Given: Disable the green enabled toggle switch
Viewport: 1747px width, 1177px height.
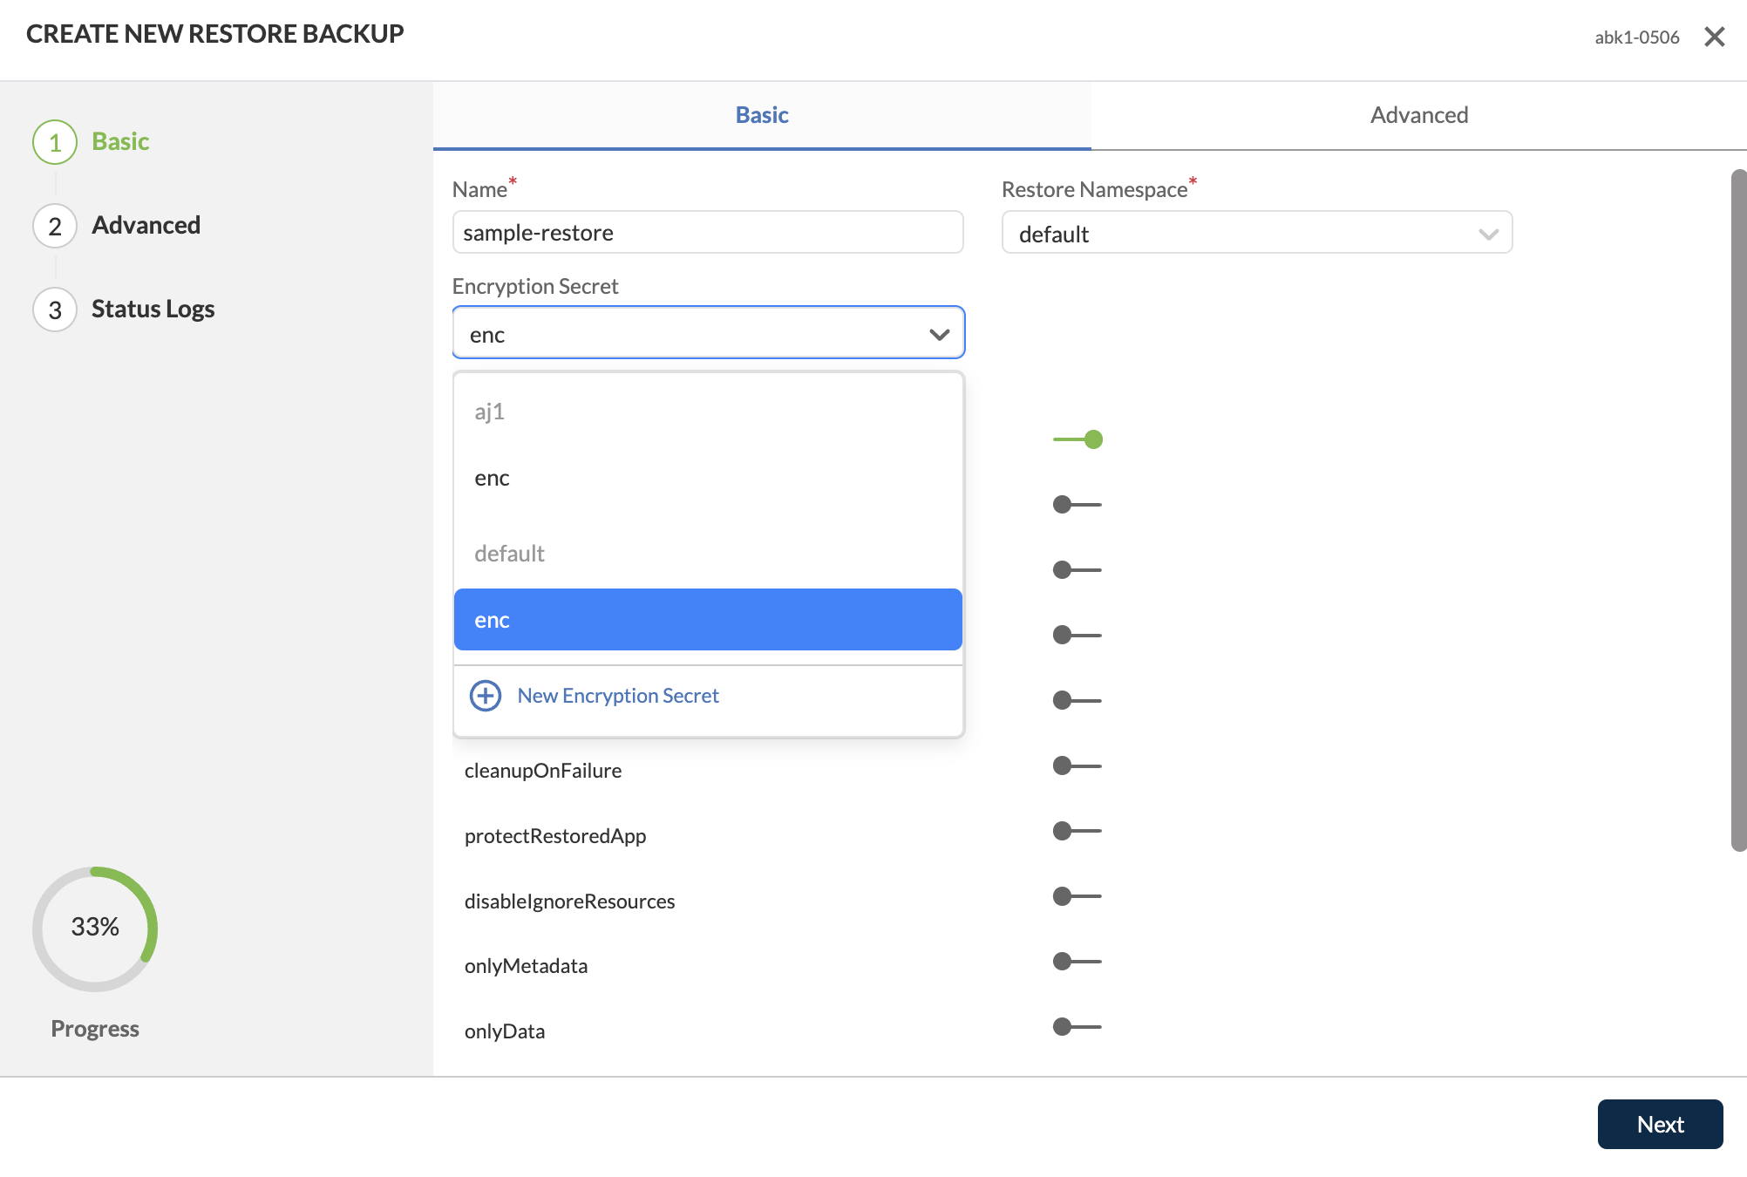Looking at the screenshot, I should (x=1078, y=439).
